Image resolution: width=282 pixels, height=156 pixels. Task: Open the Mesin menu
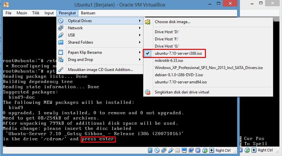pos(22,13)
